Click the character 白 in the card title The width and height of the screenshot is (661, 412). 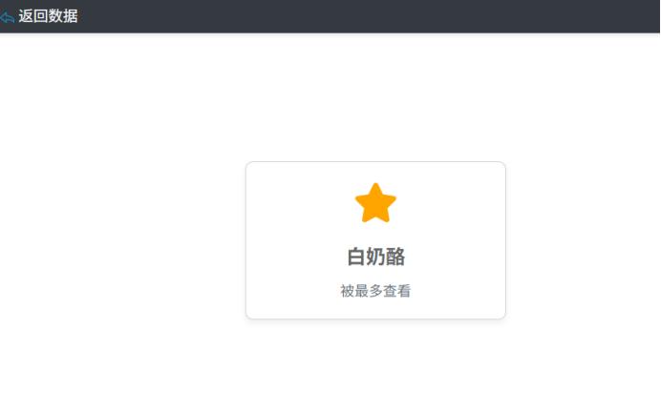[355, 257]
